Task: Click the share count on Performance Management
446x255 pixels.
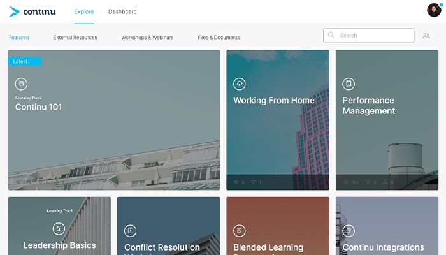Action: tap(388, 182)
